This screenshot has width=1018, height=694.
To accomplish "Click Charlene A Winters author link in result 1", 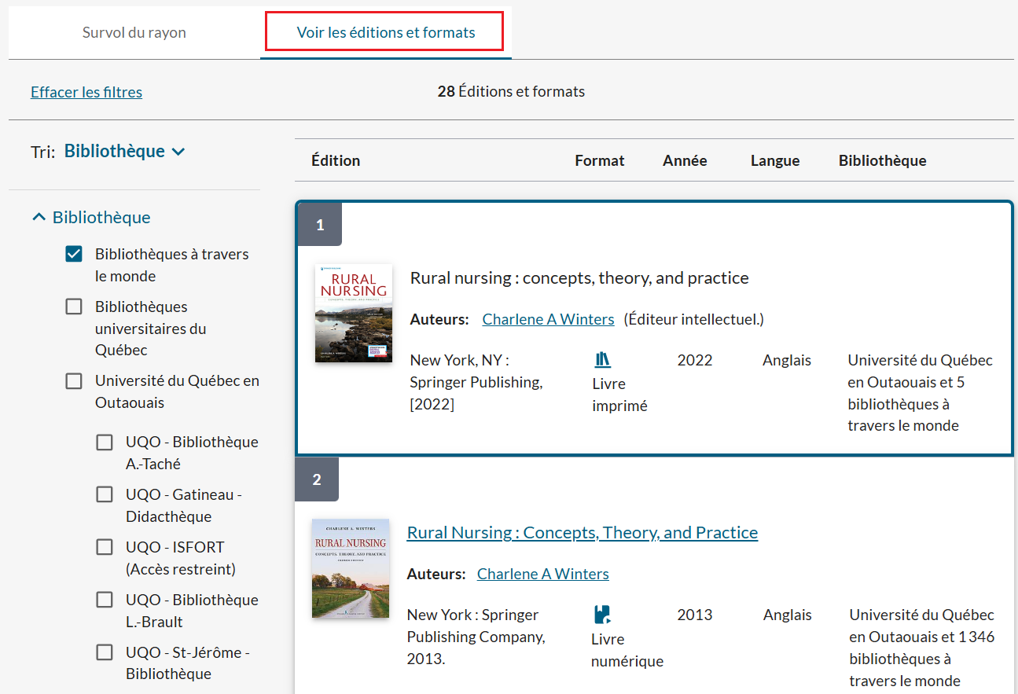I will [548, 319].
